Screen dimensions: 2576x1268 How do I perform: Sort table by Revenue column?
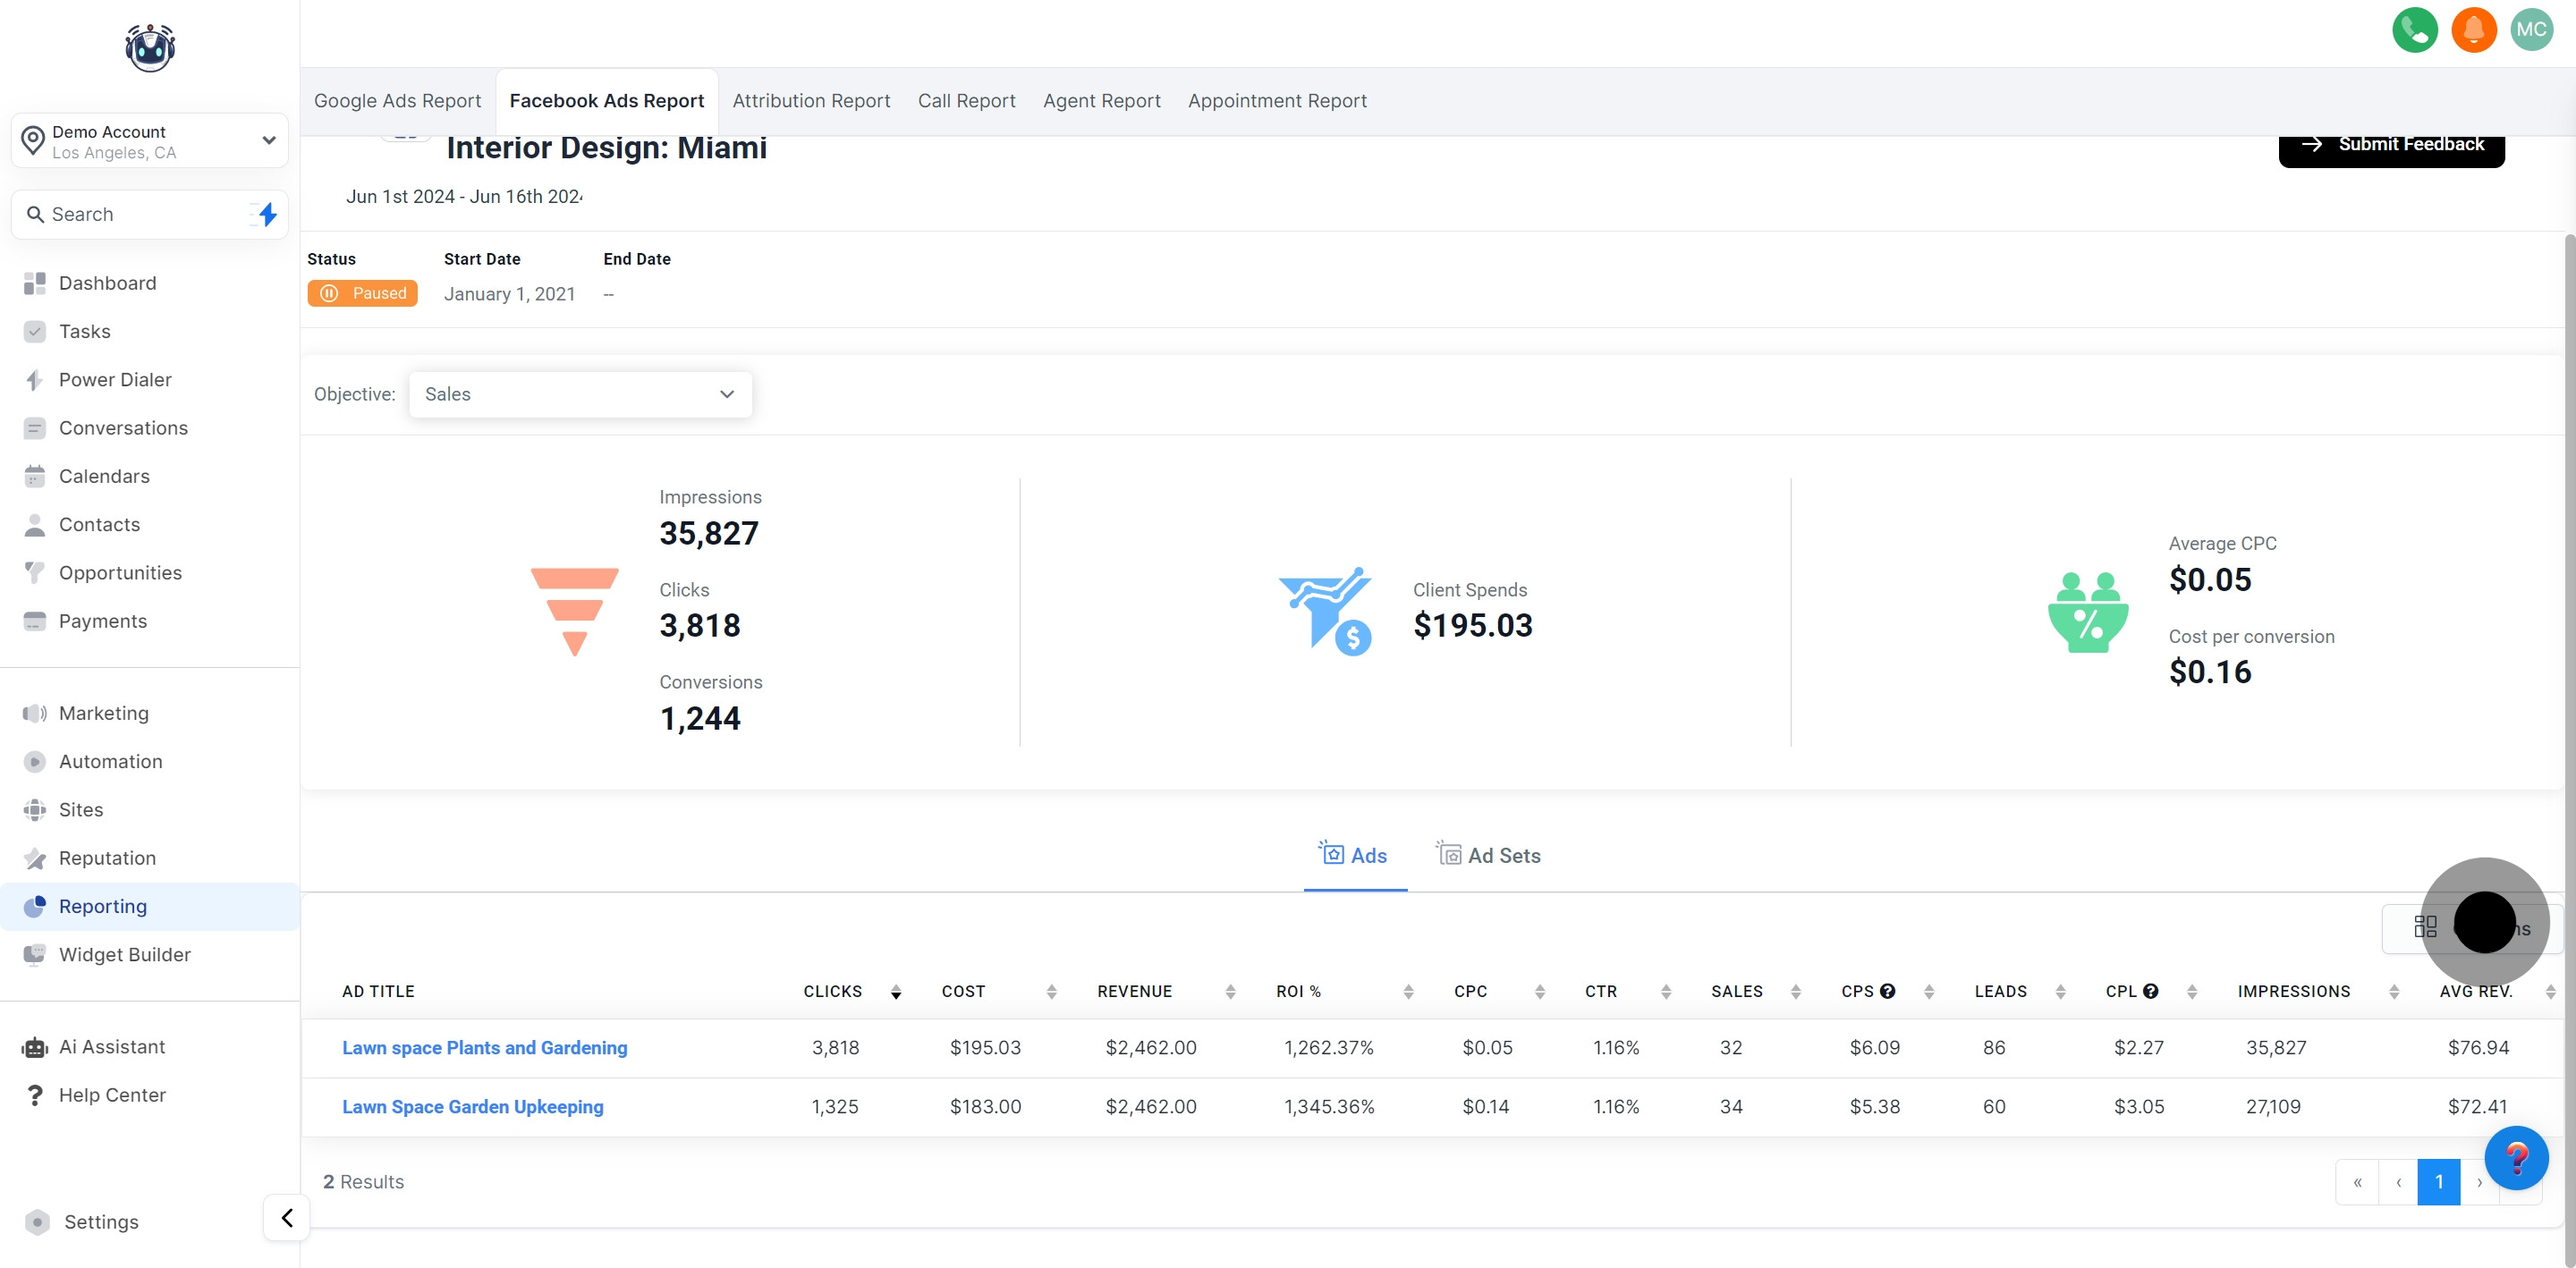(1230, 991)
